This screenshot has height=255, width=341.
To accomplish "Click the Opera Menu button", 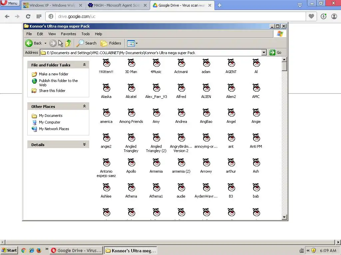I will (10, 3).
